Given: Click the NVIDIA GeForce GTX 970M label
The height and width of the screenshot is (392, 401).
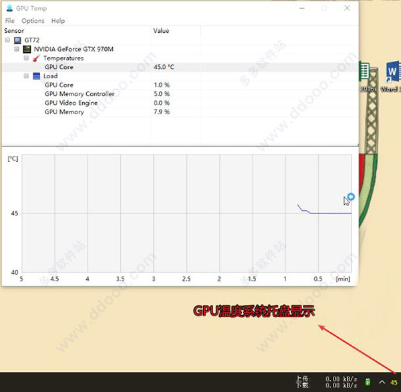Looking at the screenshot, I should point(74,49).
